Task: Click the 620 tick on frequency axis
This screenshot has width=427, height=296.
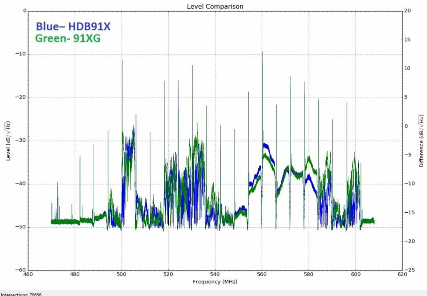Action: tap(402, 274)
